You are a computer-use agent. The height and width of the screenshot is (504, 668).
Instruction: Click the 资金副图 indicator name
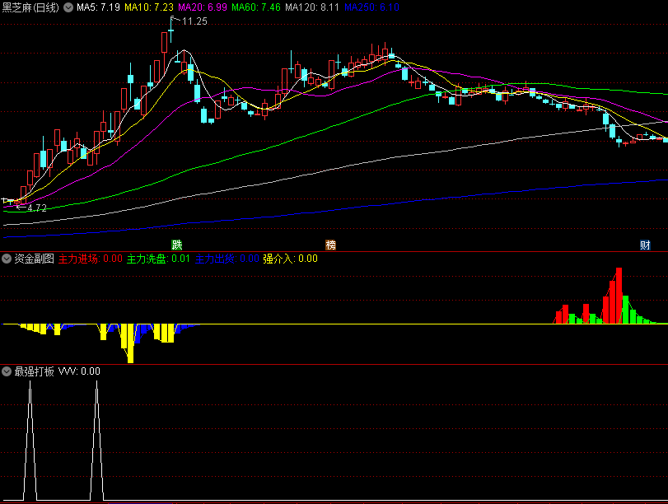pyautogui.click(x=34, y=259)
